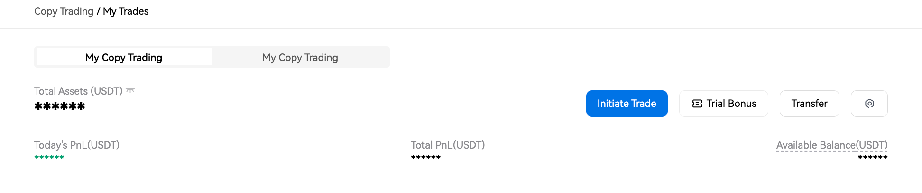The image size is (922, 193).
Task: Click the Today's PnL(USDT) label
Action: coord(77,145)
